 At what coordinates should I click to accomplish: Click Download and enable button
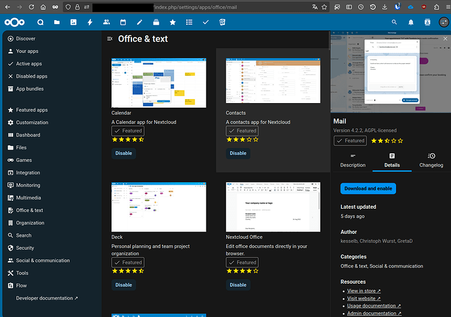368,189
